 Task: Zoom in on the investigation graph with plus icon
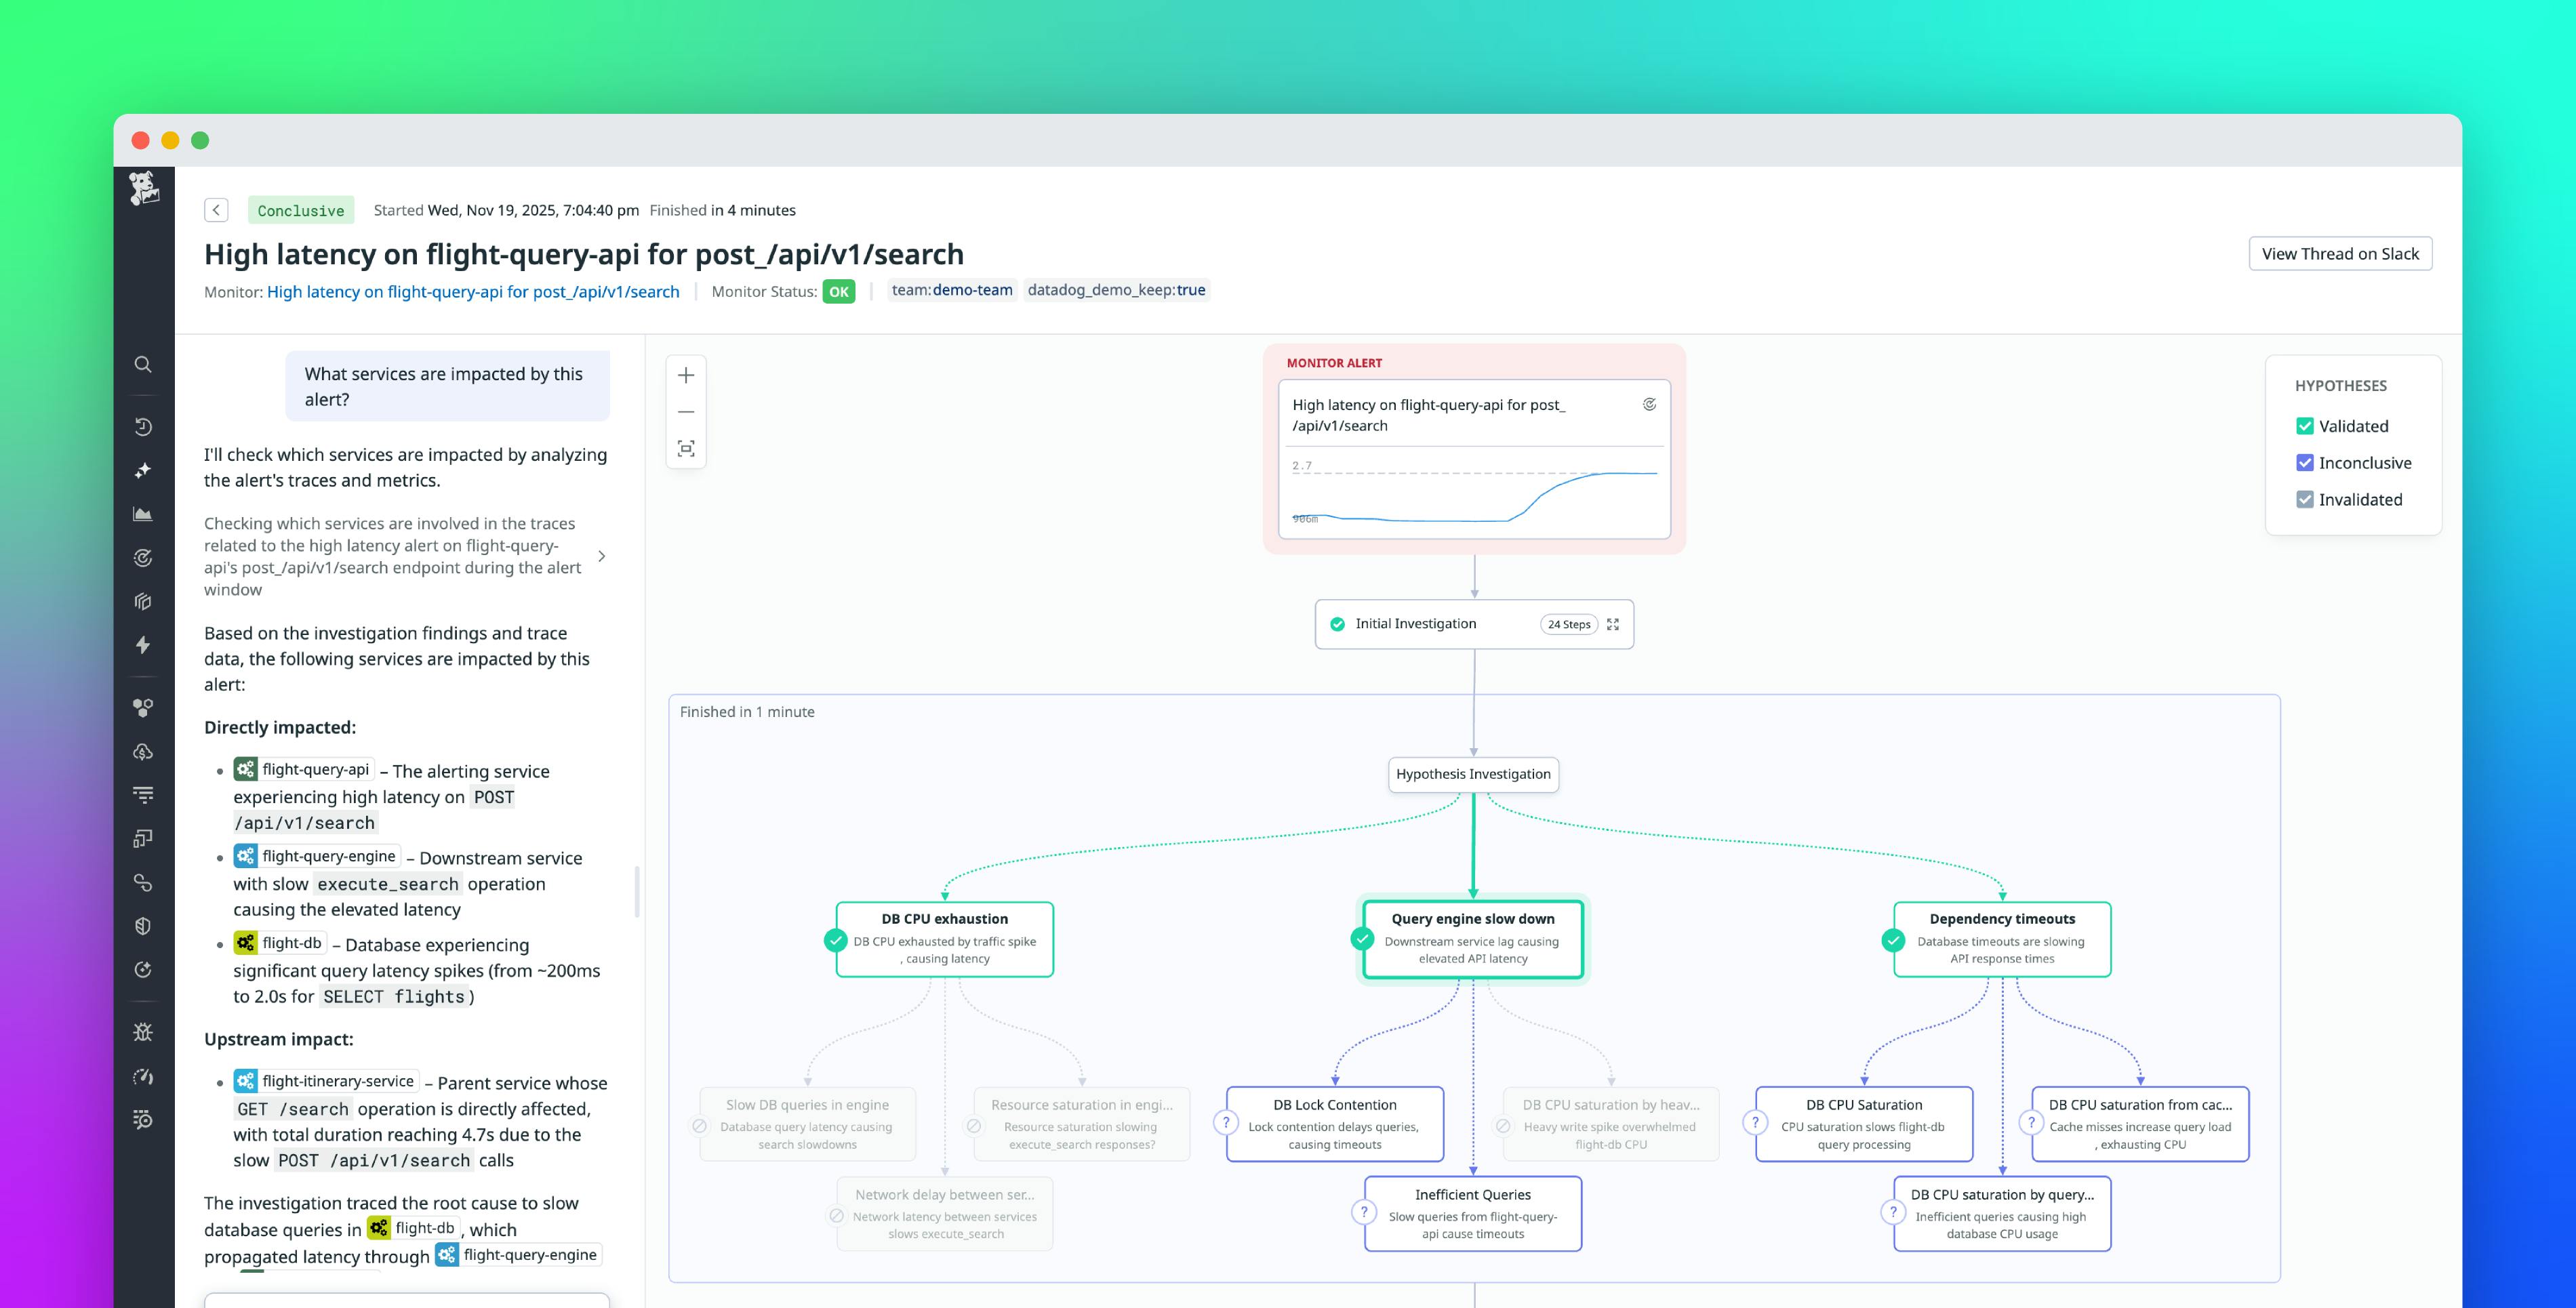tap(686, 374)
